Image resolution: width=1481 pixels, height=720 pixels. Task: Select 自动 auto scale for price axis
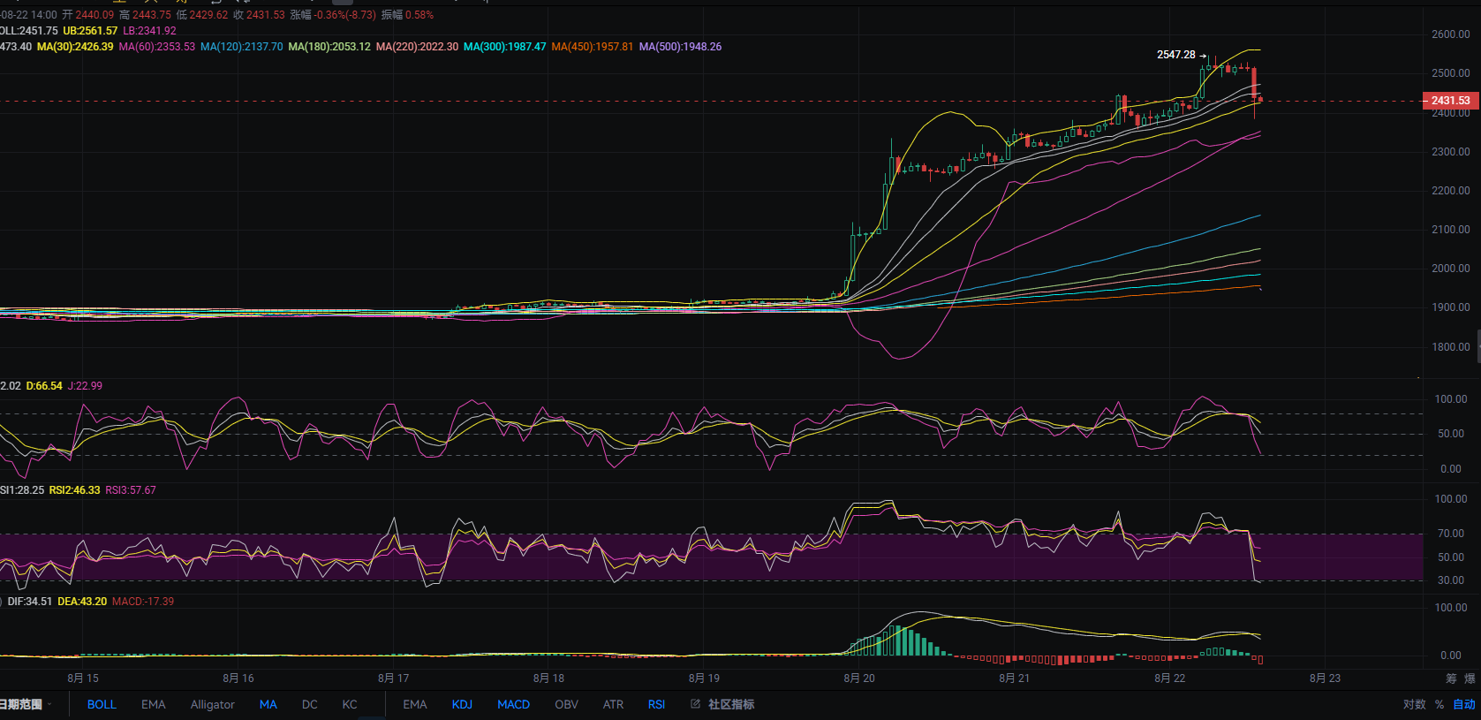[1464, 704]
